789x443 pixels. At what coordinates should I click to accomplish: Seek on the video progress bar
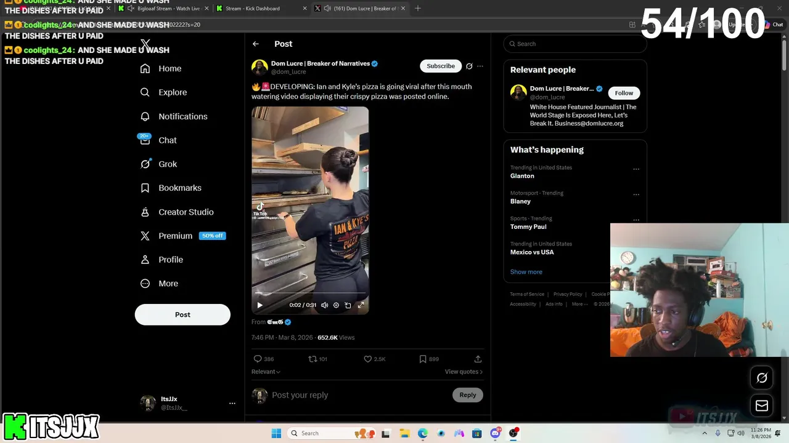coord(310,293)
